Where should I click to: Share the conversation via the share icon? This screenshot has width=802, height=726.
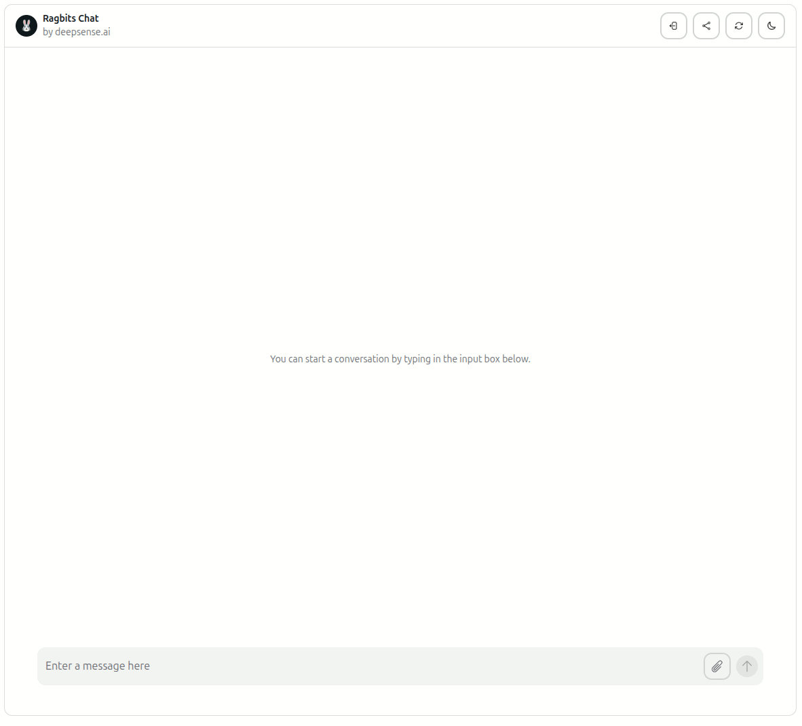tap(706, 26)
